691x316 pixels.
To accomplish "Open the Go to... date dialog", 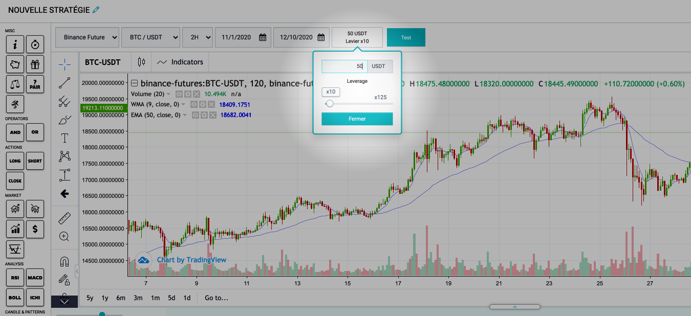I will tap(217, 298).
